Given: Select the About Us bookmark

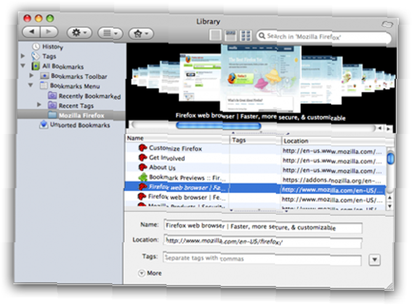Looking at the screenshot, I should click(x=162, y=168).
